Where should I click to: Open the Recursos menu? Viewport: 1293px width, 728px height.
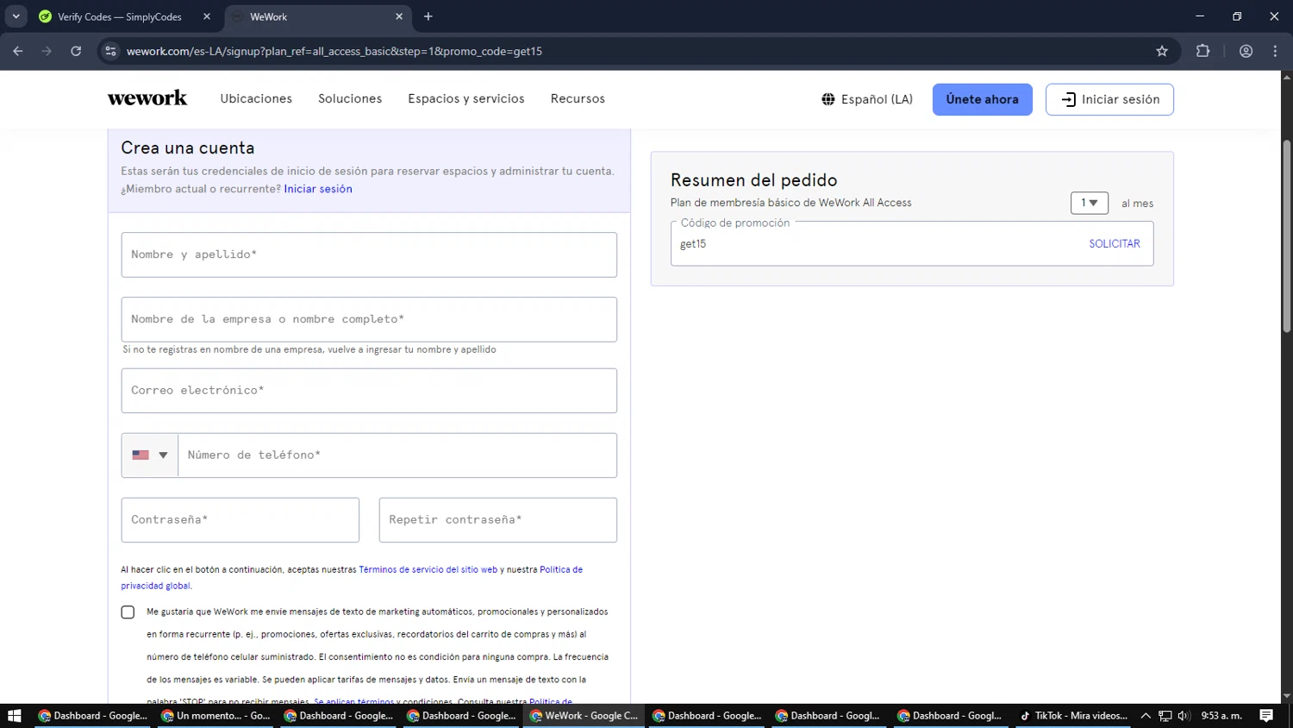[578, 99]
